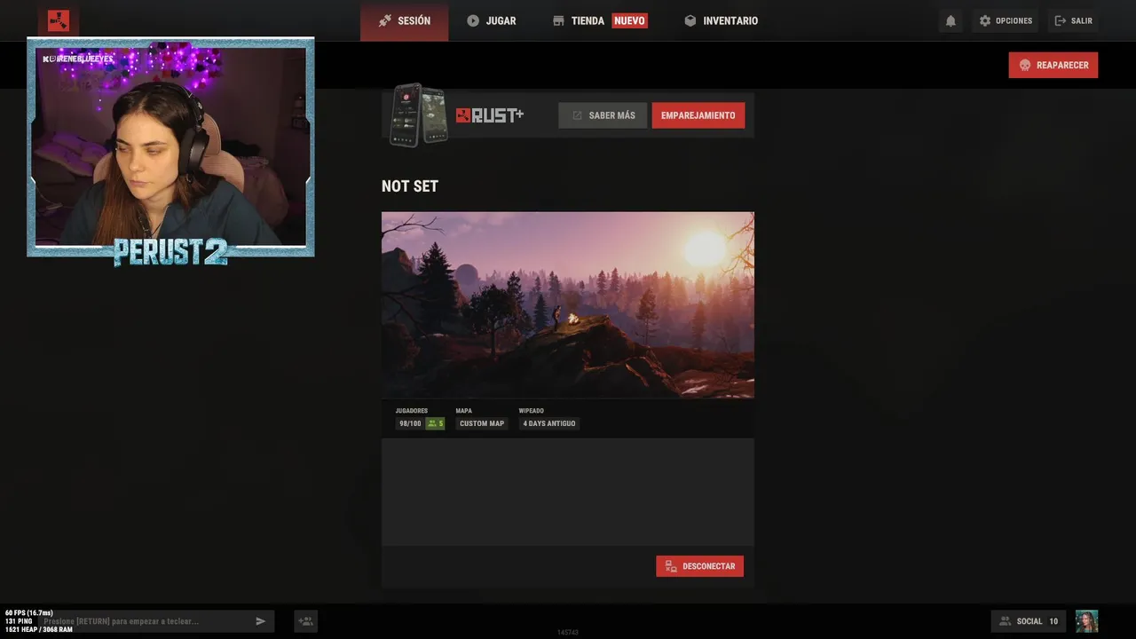Click the Desconectar button
Viewport: 1136px width, 639px height.
point(699,566)
